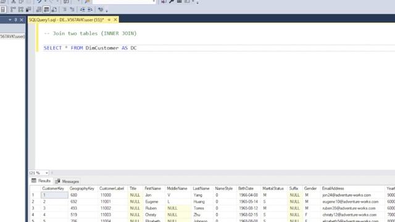This screenshot has height=222, width=395.
Task: Click the DC alias in the query
Action: pos(133,48)
